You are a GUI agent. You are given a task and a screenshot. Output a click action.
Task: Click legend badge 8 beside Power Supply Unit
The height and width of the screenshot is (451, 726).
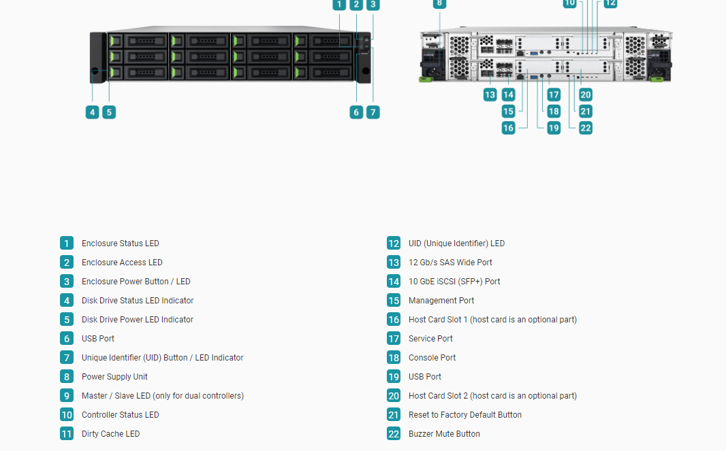(x=67, y=377)
